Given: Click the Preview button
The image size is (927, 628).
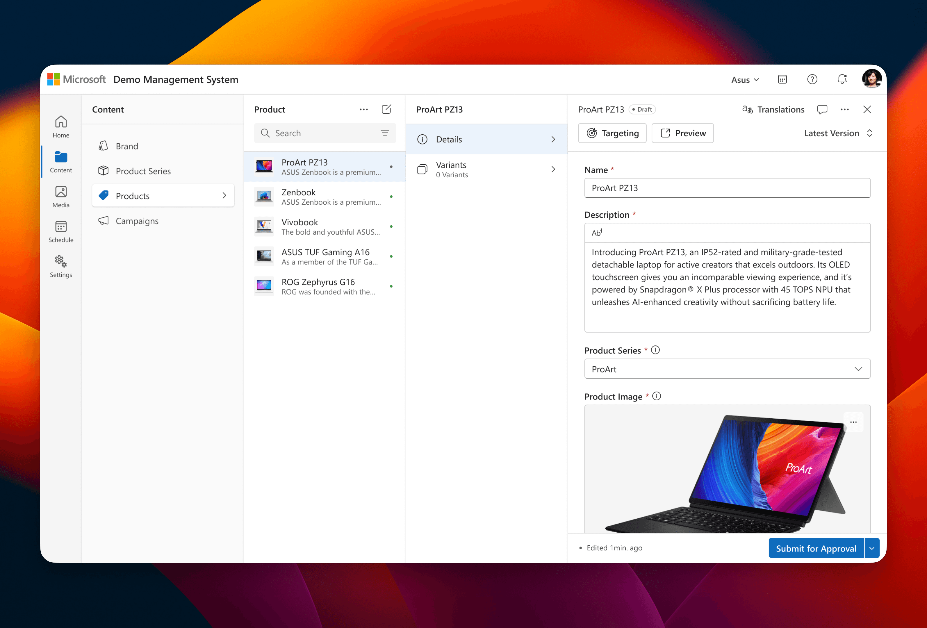Looking at the screenshot, I should (x=682, y=133).
